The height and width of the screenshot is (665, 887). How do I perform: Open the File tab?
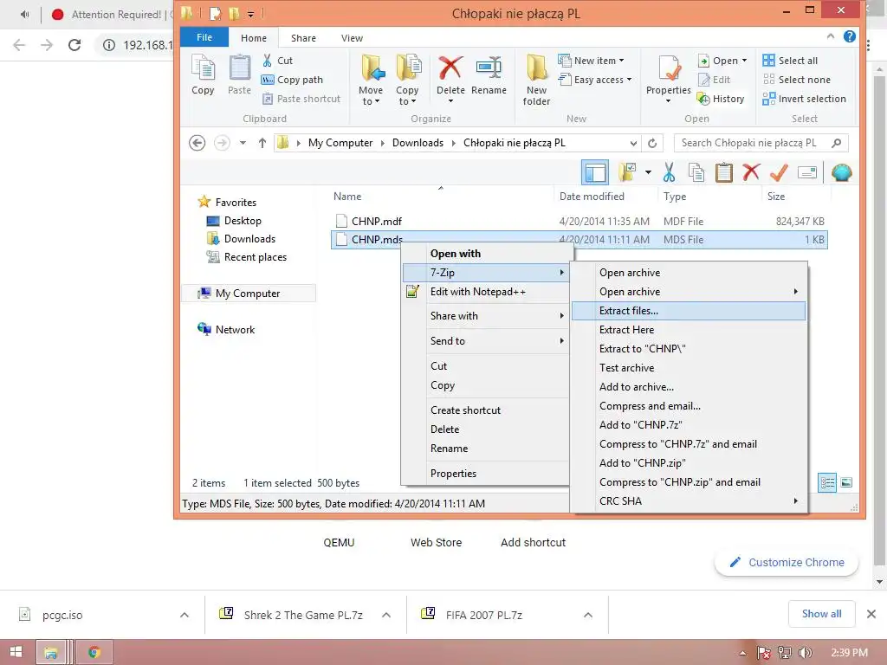[204, 37]
